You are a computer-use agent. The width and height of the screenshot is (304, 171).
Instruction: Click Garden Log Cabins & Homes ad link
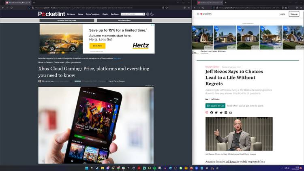point(213,51)
